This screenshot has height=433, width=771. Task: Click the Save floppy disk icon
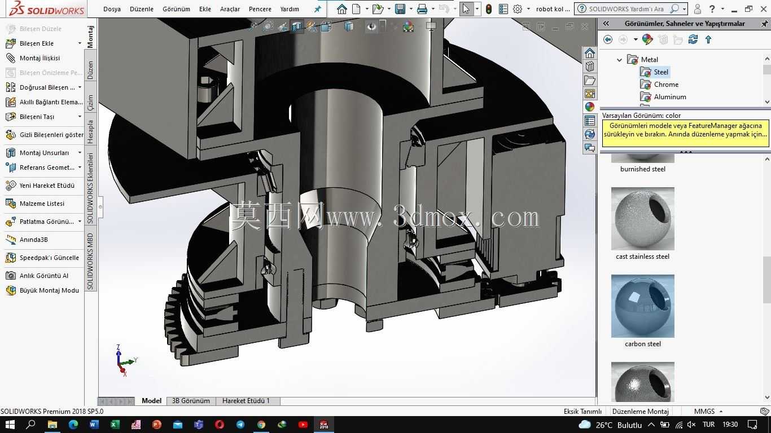[400, 9]
